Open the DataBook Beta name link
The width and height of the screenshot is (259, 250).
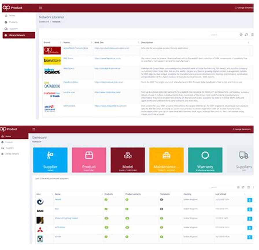click(71, 82)
